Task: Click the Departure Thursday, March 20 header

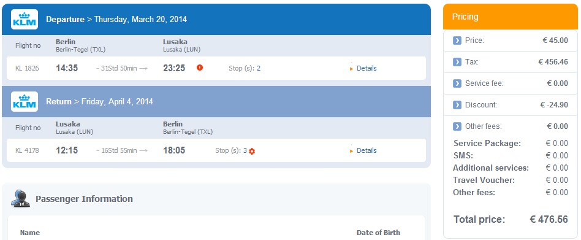Action: 216,19
